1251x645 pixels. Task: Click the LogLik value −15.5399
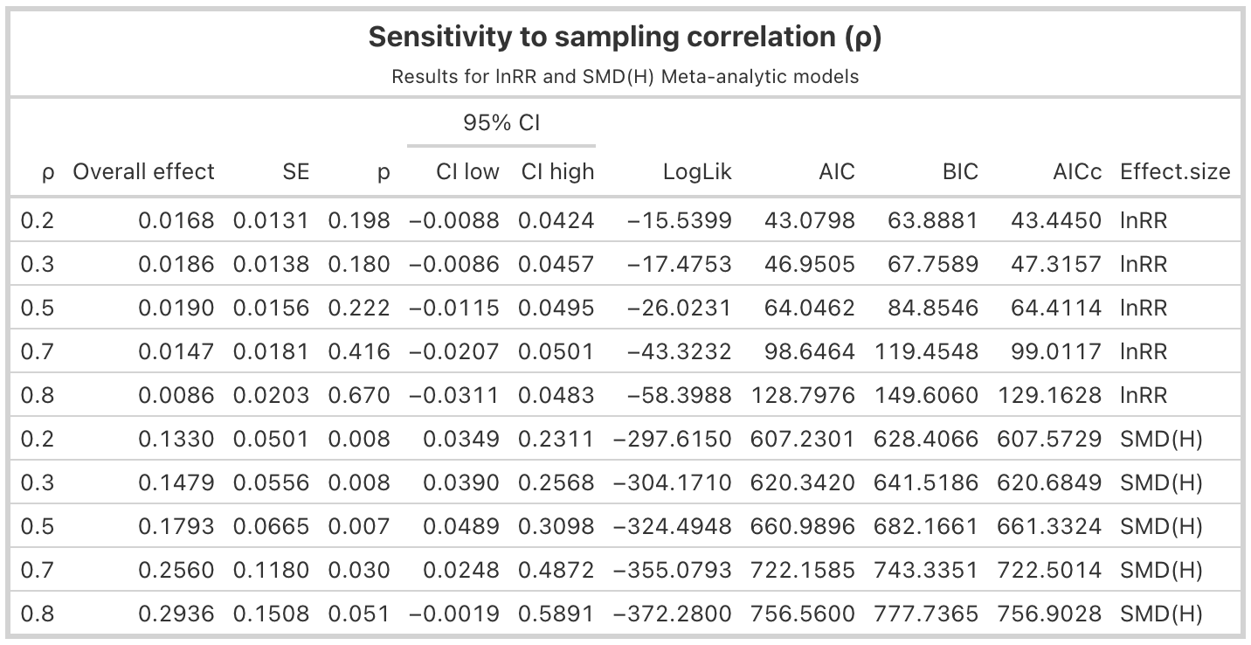pos(679,220)
